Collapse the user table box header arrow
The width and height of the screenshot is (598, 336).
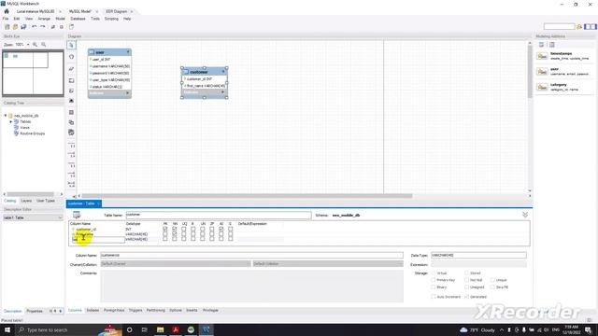coord(128,52)
